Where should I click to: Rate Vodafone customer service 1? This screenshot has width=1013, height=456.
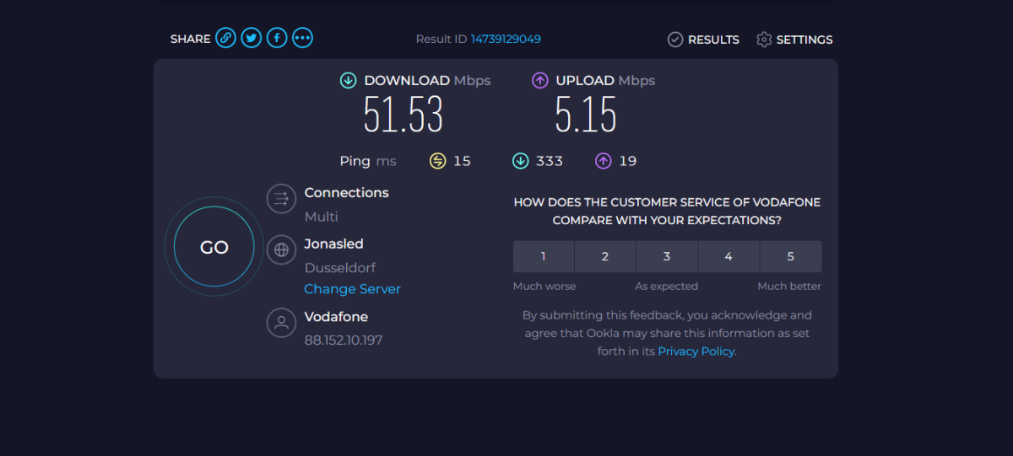[x=544, y=256]
